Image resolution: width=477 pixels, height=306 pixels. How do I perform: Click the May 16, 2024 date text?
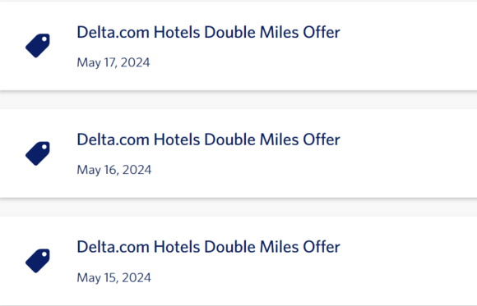tap(113, 170)
